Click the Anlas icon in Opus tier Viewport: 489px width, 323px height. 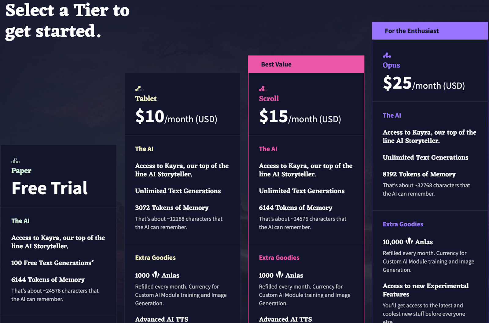409,241
